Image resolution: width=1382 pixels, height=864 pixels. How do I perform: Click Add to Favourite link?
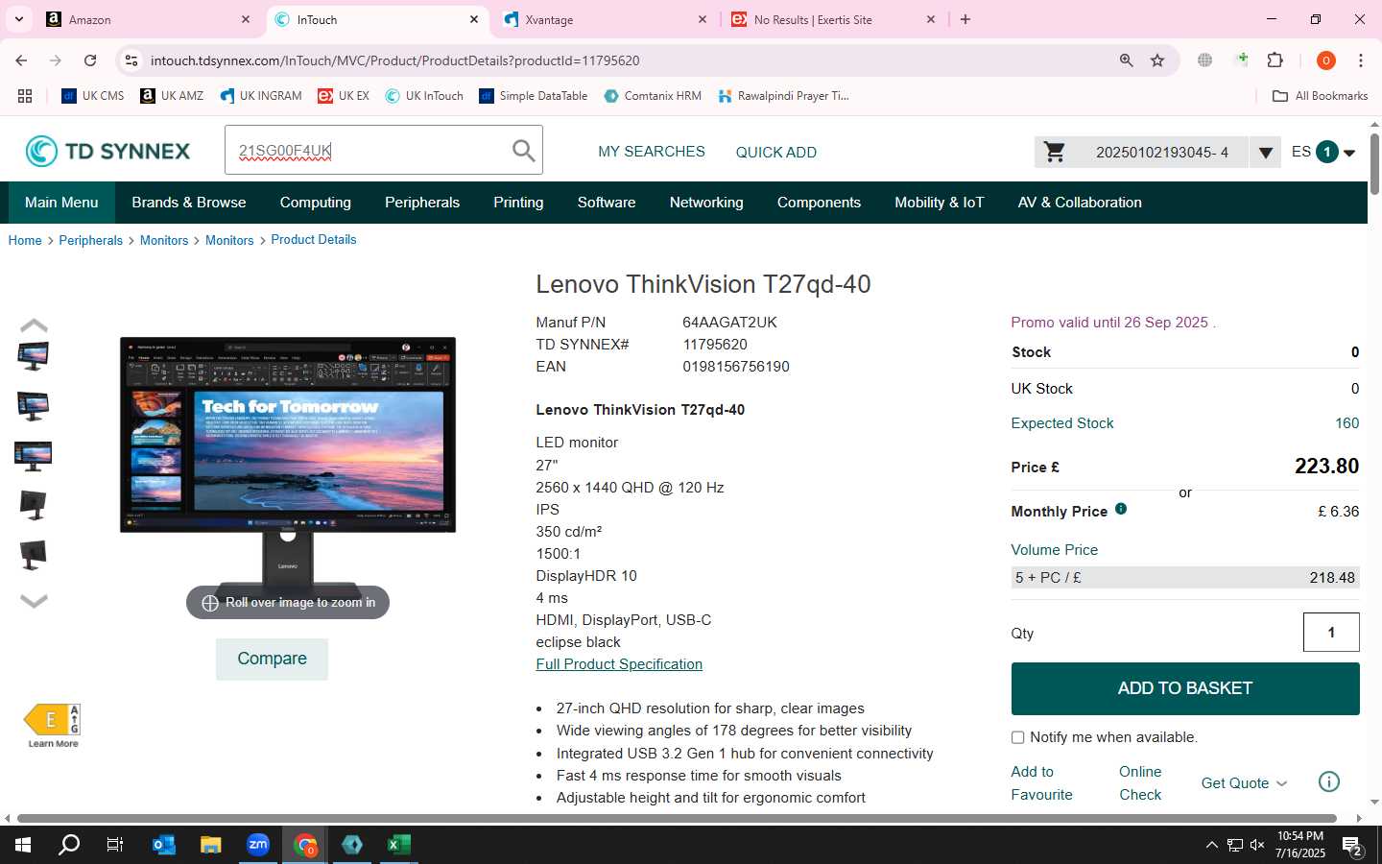[1041, 783]
